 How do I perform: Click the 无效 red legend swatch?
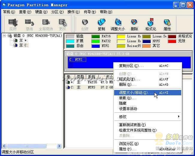tap(172, 41)
